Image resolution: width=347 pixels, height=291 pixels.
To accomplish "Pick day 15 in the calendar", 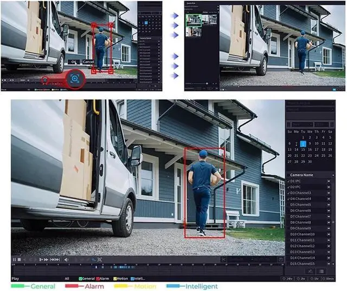I will pyautogui.click(x=303, y=149).
